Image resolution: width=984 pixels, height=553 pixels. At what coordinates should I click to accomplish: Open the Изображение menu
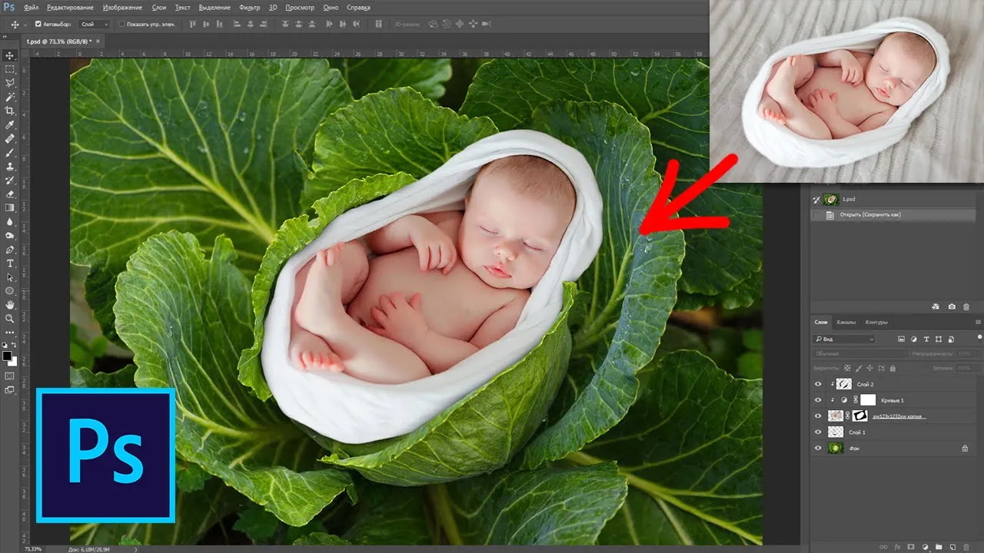pos(121,7)
